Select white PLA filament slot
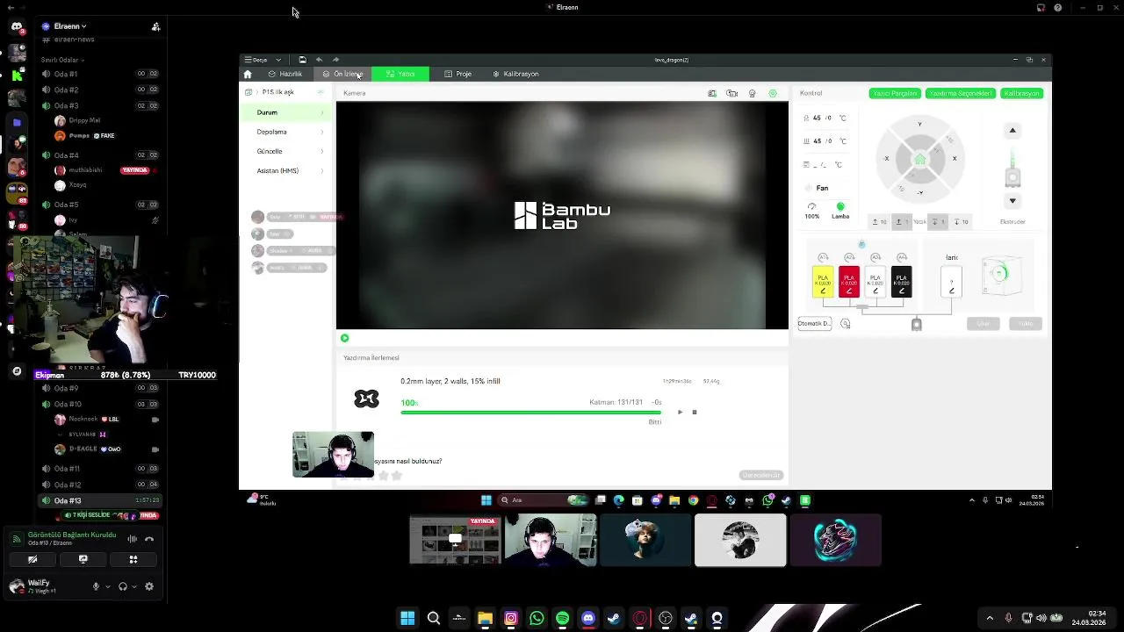This screenshot has width=1124, height=632. coord(875,282)
